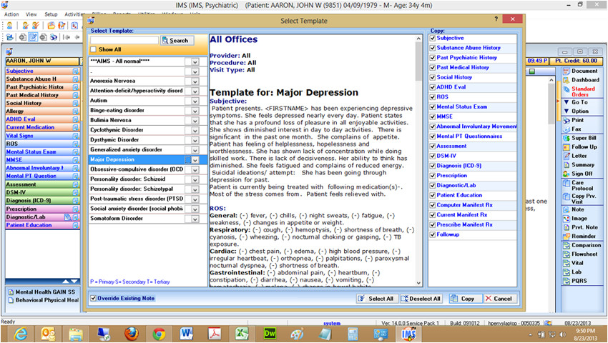Expand dropdown next to Major Depression

194,160
